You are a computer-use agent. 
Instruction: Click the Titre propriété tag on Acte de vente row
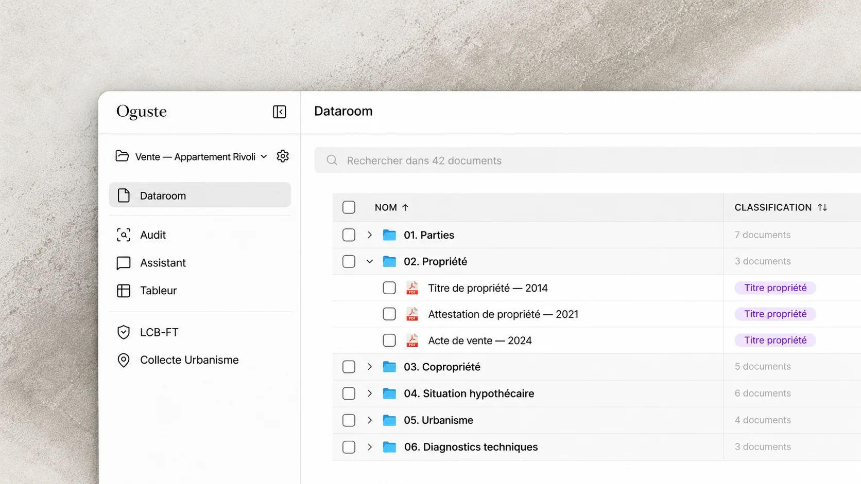tap(775, 340)
